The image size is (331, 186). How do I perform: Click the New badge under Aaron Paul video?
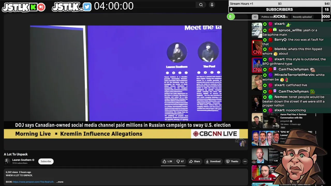(x=283, y=127)
